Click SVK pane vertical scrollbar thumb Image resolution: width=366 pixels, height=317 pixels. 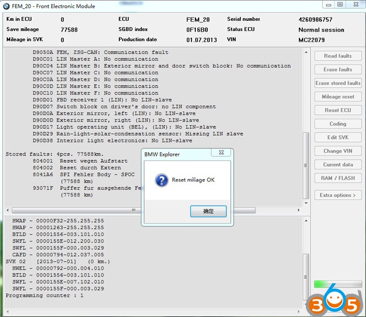306,277
